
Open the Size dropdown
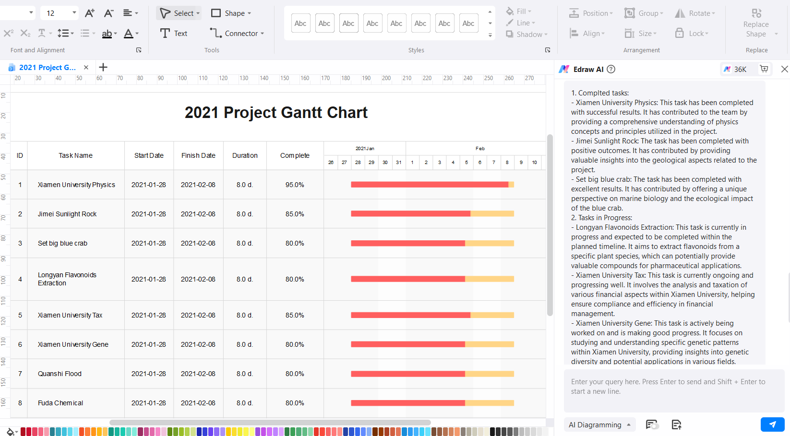coord(641,33)
